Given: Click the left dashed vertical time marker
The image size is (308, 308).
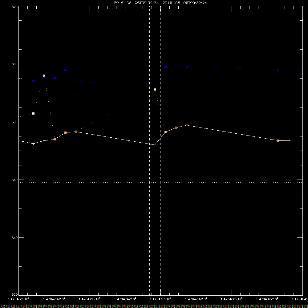Looking at the screenshot, I should tap(149, 151).
